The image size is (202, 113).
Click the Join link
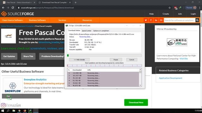(x=180, y=14)
